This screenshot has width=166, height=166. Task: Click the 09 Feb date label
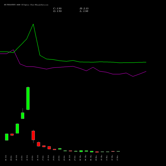tap(11, 158)
